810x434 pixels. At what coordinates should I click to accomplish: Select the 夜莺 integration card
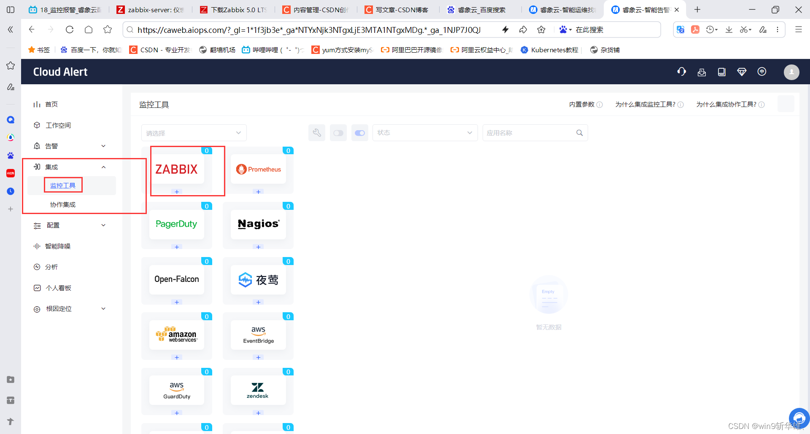(258, 279)
